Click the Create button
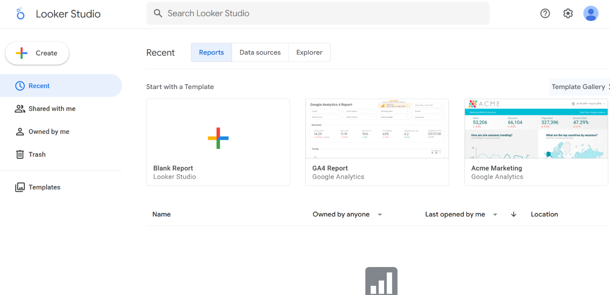This screenshot has height=295, width=610. pyautogui.click(x=37, y=53)
